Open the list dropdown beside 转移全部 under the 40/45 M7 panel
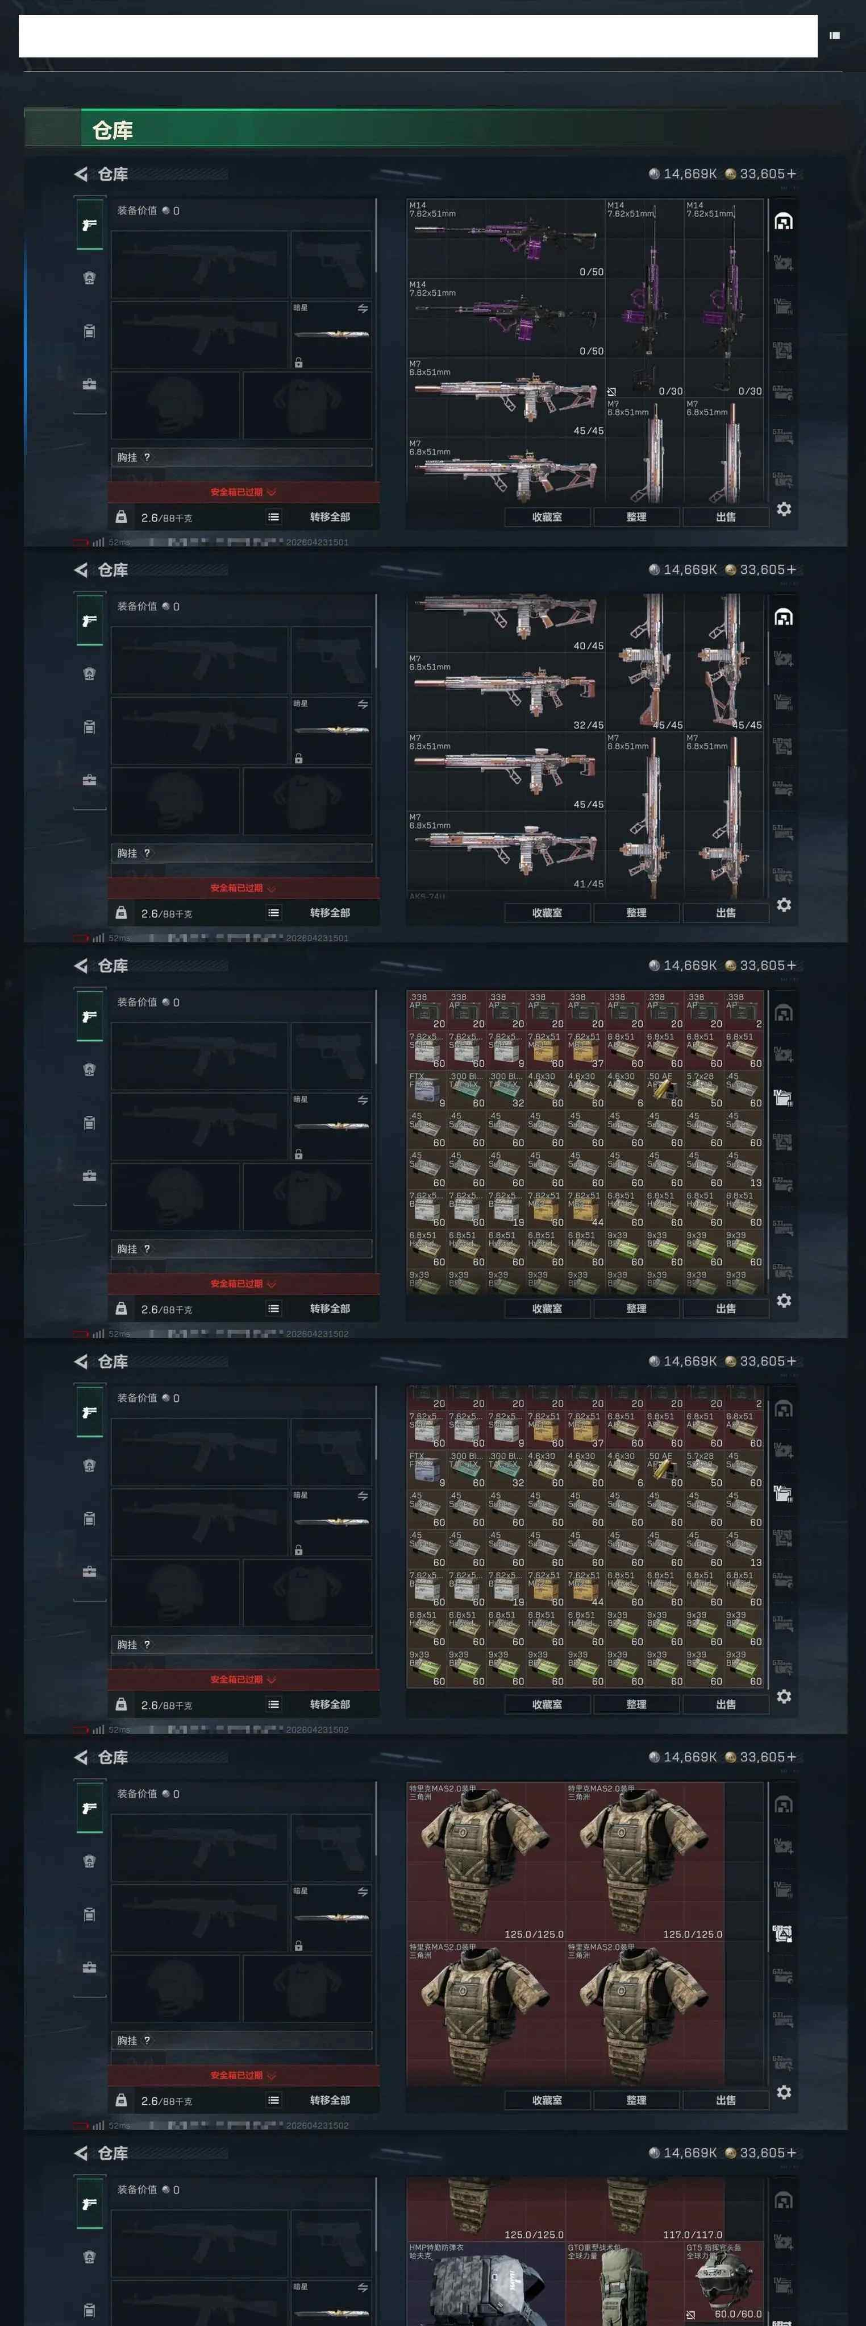This screenshot has height=2326, width=866. pyautogui.click(x=273, y=913)
